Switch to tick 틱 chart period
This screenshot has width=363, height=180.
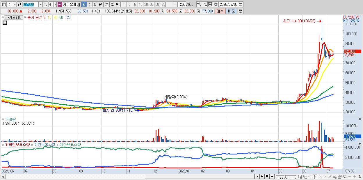coord(118,4)
